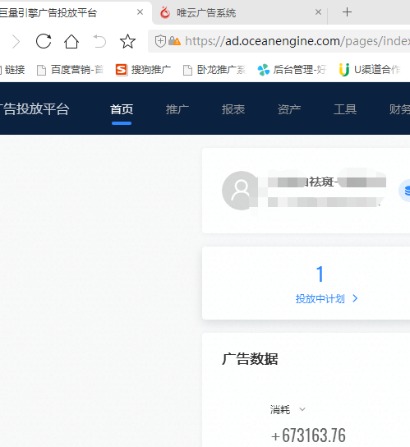Open the 后台管理 bookmark
410x447 pixels.
pos(292,70)
